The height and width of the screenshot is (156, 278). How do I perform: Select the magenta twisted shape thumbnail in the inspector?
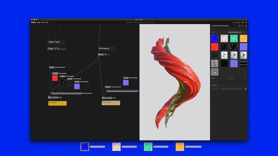pos(215,64)
